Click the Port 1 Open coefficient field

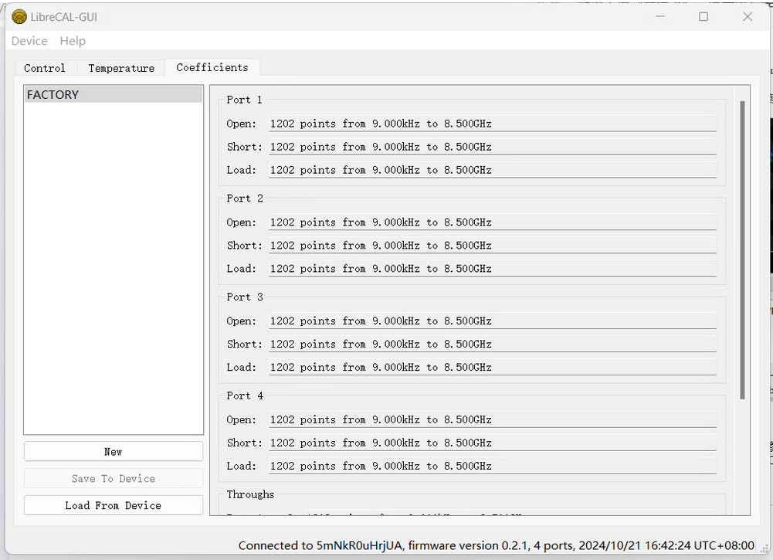pyautogui.click(x=492, y=124)
